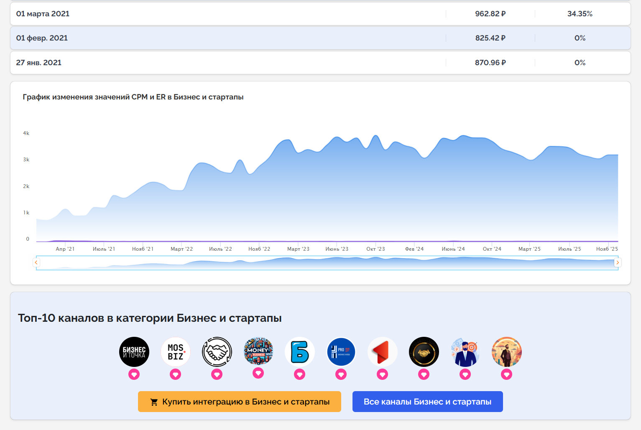The image size is (641, 430).
Task: Toggle the heart below the red arrow logo
Action: pos(383,374)
